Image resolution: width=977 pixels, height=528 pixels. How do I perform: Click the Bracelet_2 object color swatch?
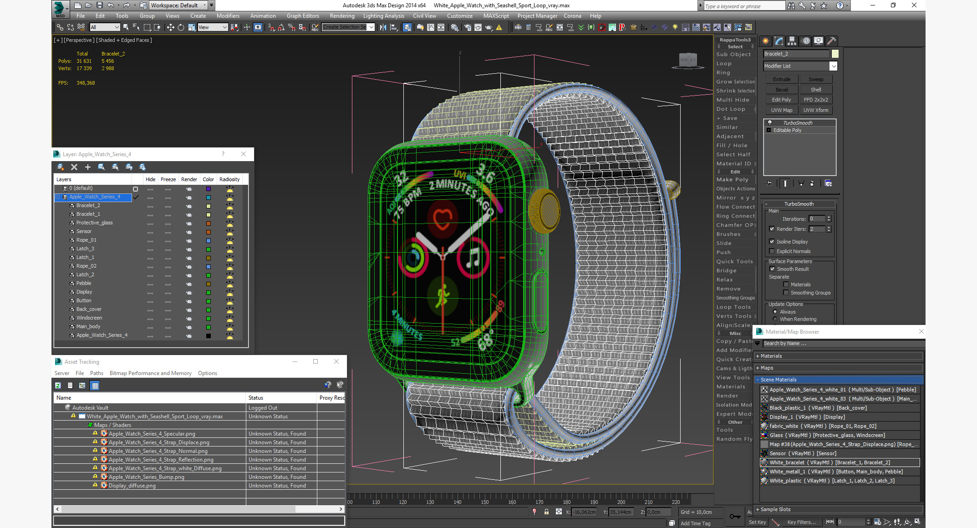click(835, 54)
